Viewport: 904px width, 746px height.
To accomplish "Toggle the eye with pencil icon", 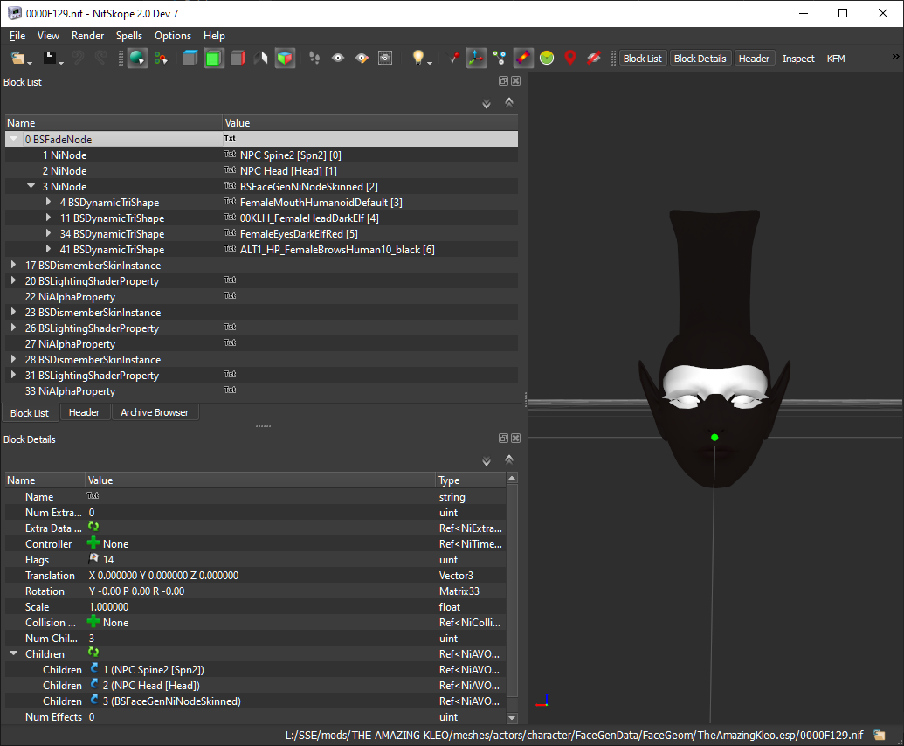I will coord(362,59).
